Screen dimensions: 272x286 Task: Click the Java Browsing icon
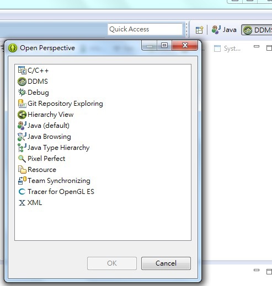coord(22,137)
